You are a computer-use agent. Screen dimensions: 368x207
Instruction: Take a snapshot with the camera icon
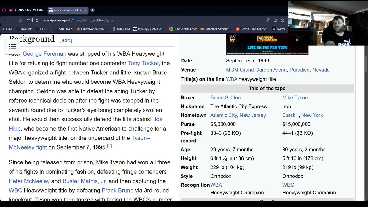(282, 20)
